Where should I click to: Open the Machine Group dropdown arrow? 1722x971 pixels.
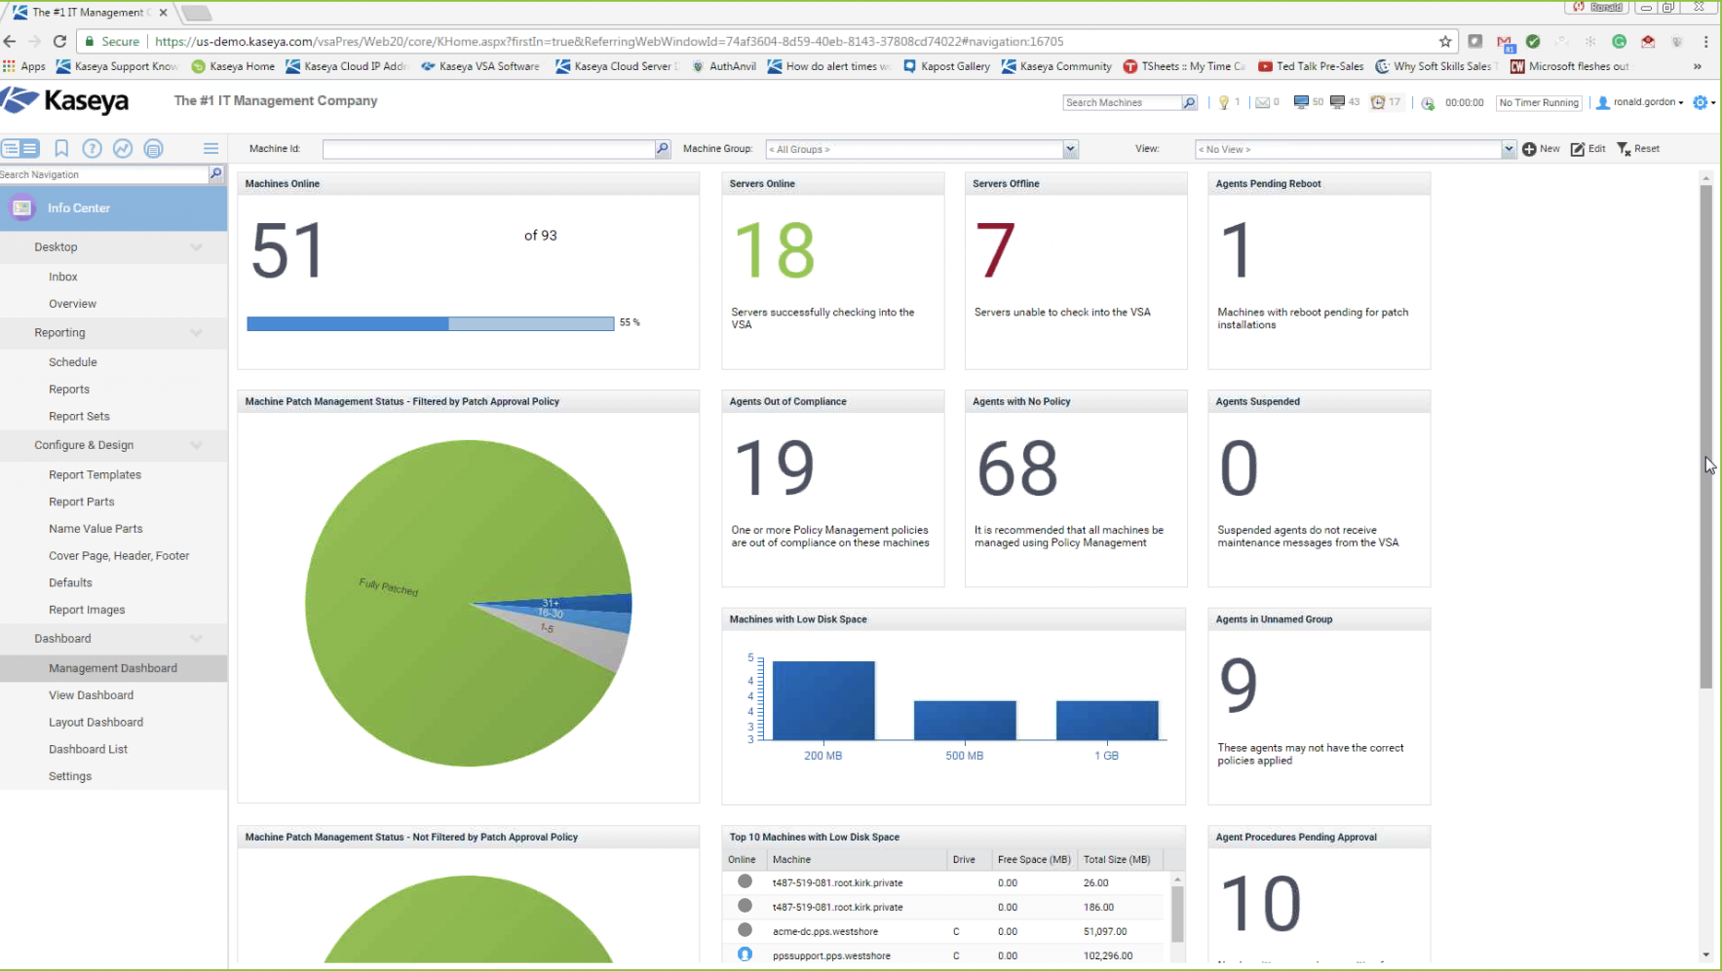1070,149
